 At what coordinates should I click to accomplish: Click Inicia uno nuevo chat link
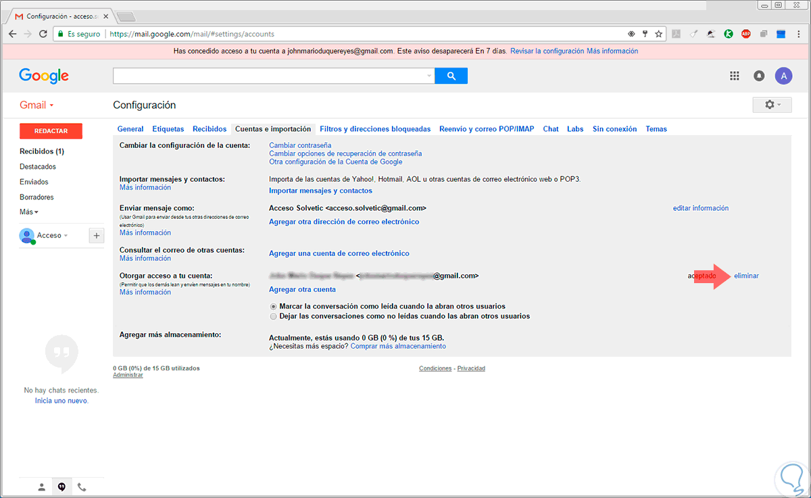[62, 401]
